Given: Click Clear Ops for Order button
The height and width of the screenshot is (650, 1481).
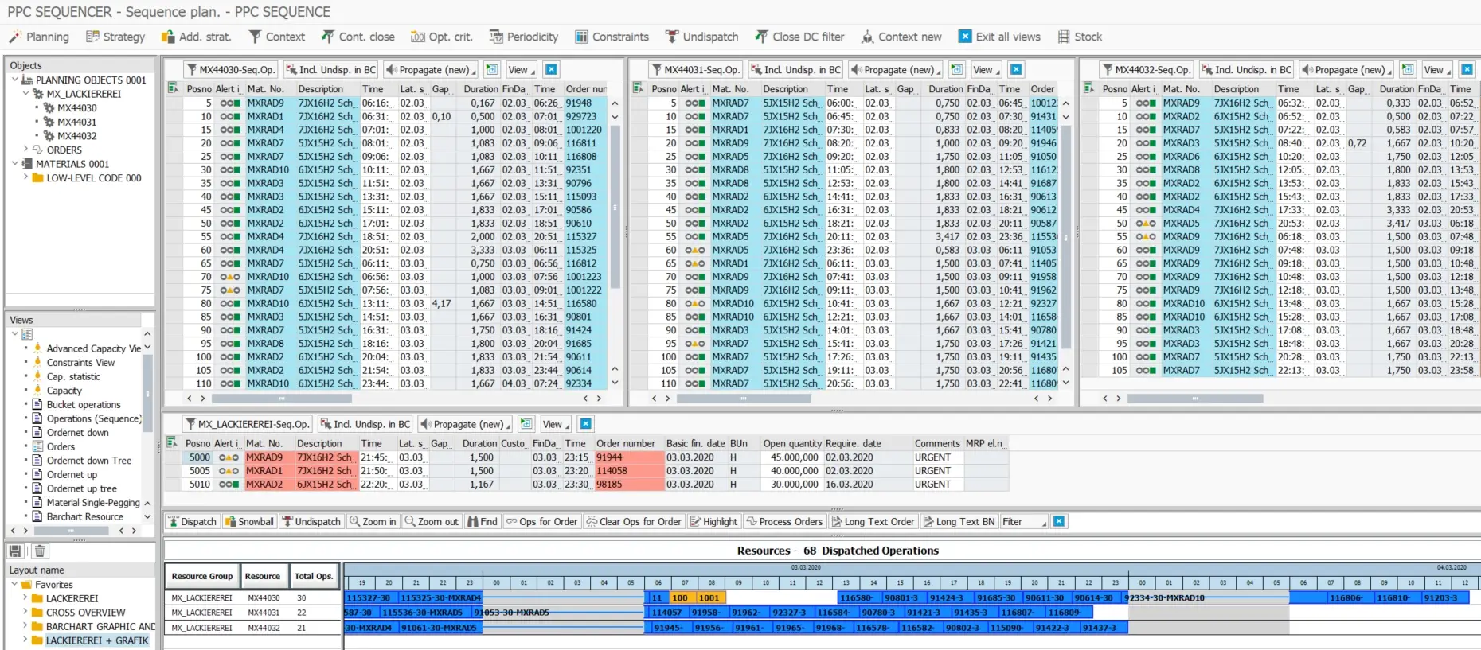Looking at the screenshot, I should (x=634, y=522).
